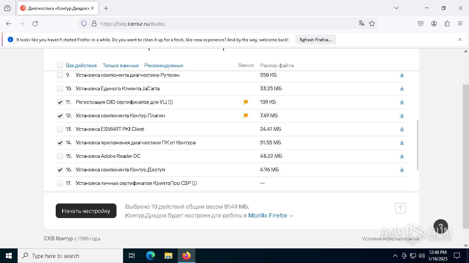Download the PC diagnostics application file
This screenshot has height=263, width=469.
click(402, 143)
